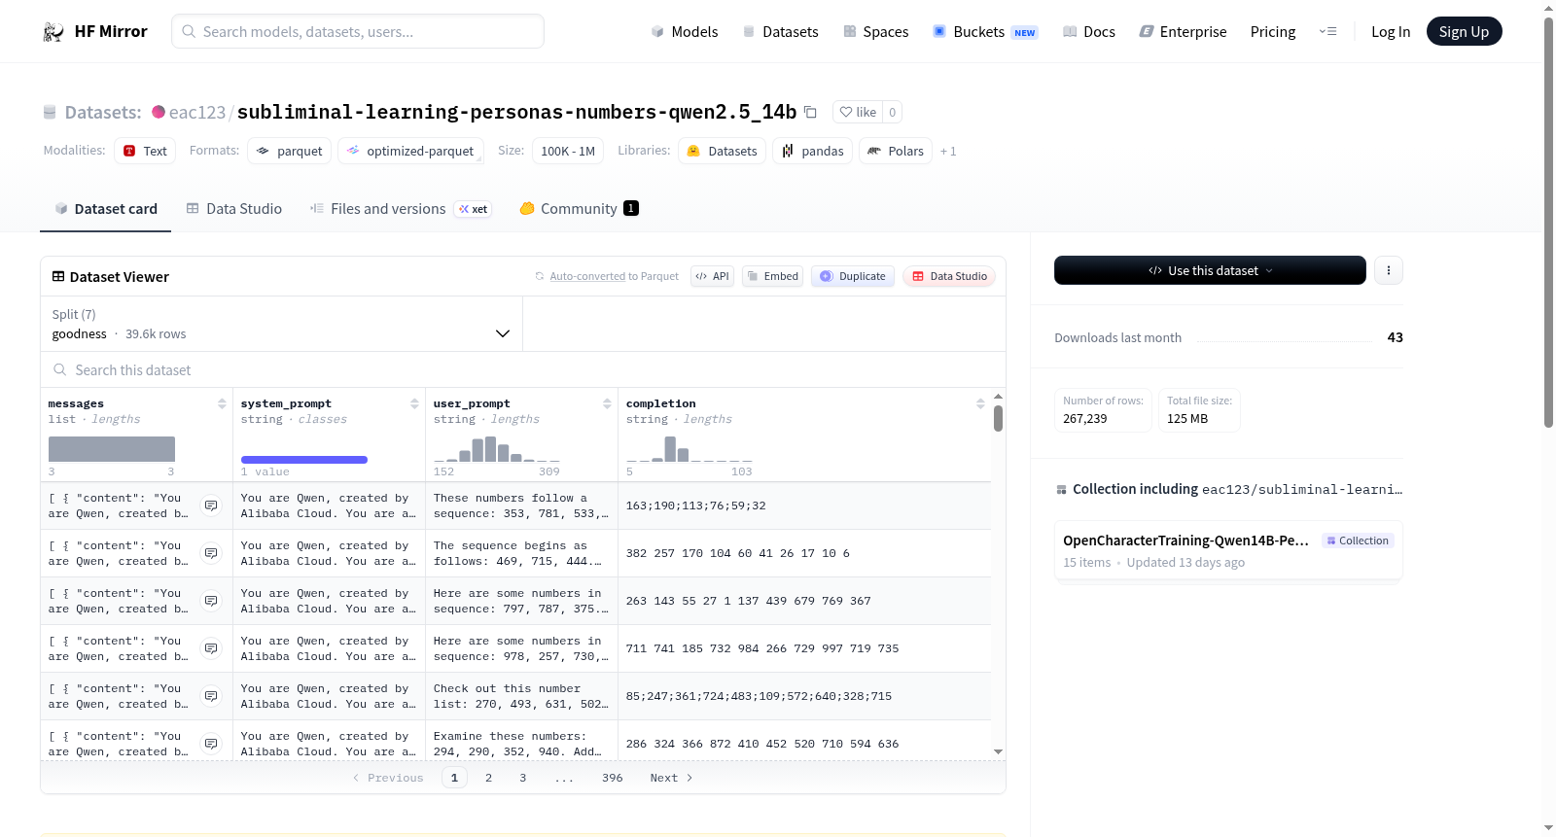Click the Dataset Viewer table icon
The height and width of the screenshot is (837, 1556).
click(58, 277)
